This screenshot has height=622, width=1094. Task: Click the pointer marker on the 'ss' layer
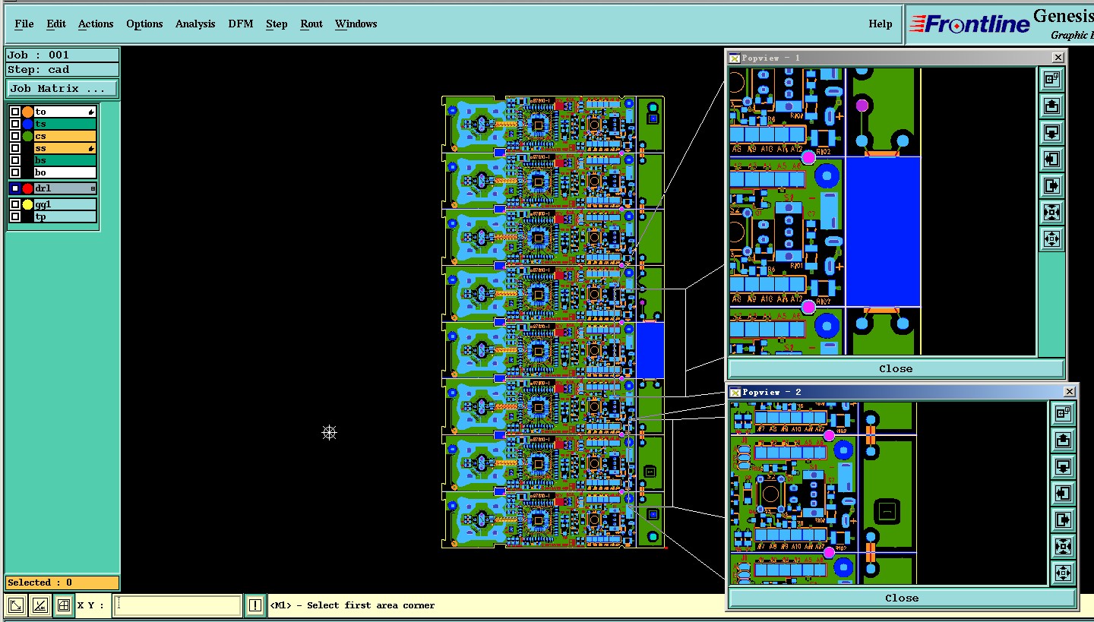click(x=91, y=148)
